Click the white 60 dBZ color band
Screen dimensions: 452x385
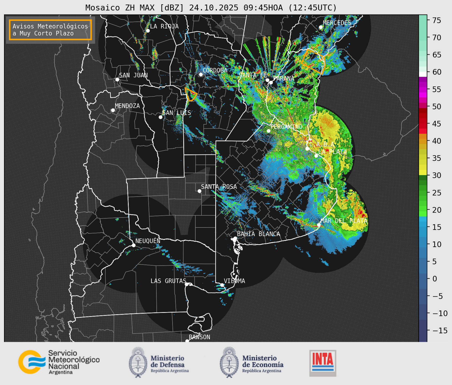pos(423,74)
